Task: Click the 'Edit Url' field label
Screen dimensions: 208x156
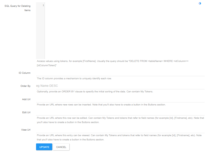Action: pos(26,112)
